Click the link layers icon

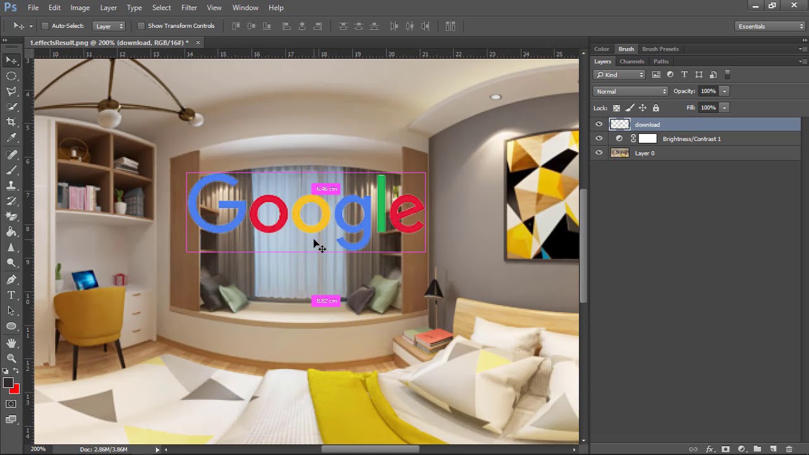tap(693, 449)
